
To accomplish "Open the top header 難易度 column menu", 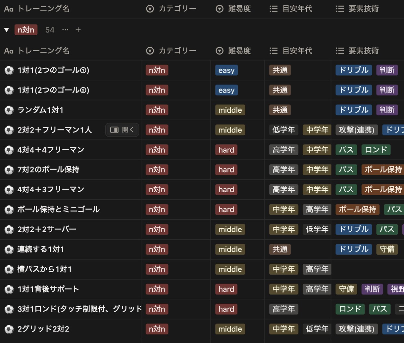I will coord(233,9).
